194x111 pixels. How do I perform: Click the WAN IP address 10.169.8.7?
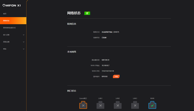(106, 65)
